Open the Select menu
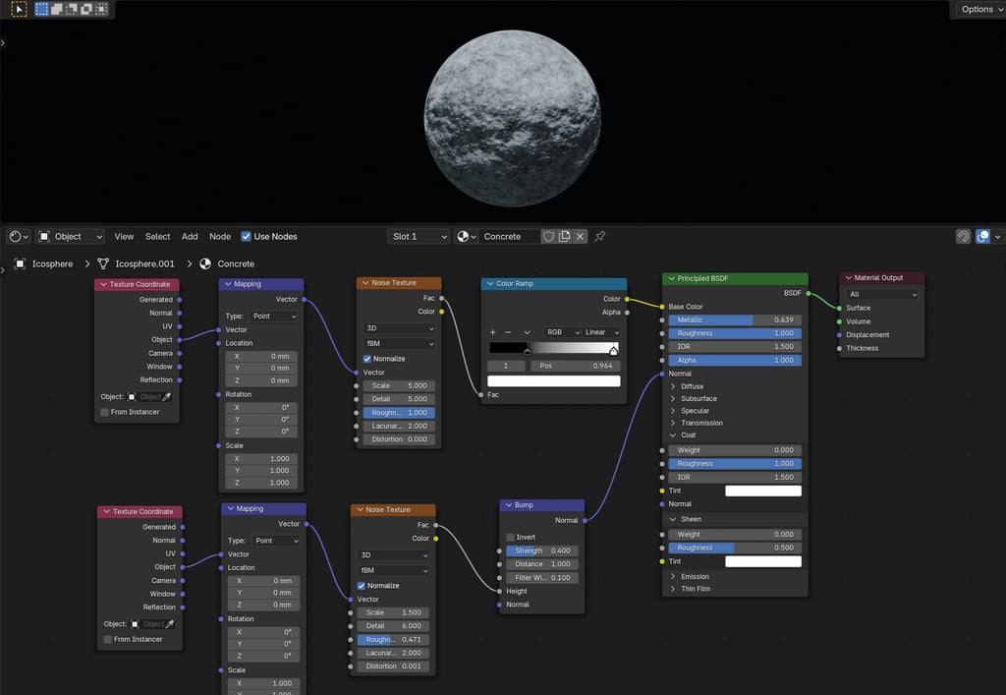Image resolution: width=1006 pixels, height=695 pixels. coord(157,237)
